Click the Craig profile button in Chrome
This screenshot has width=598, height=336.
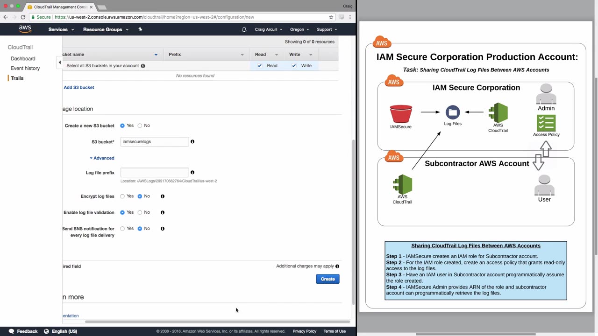click(348, 6)
